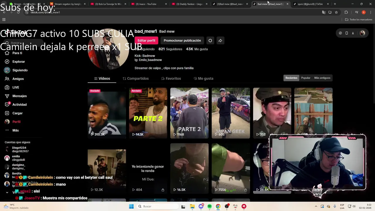375x211 pixels.
Task: Open Perfil from the sidebar
Action: pyautogui.click(x=12, y=122)
